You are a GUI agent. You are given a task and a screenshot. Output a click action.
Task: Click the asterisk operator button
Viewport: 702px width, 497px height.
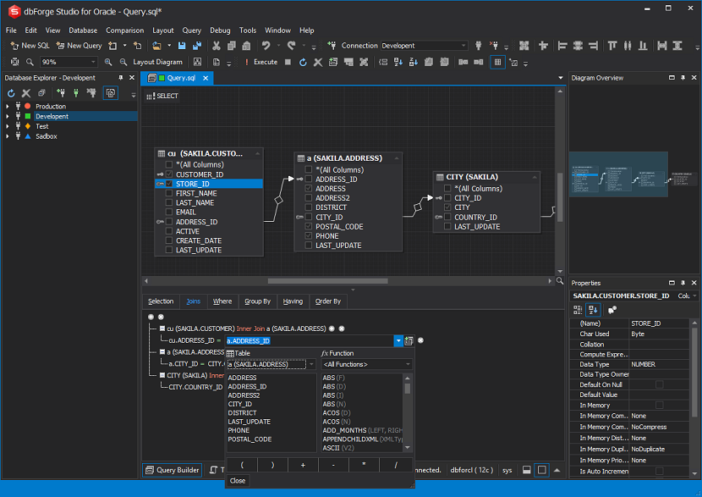click(x=364, y=465)
